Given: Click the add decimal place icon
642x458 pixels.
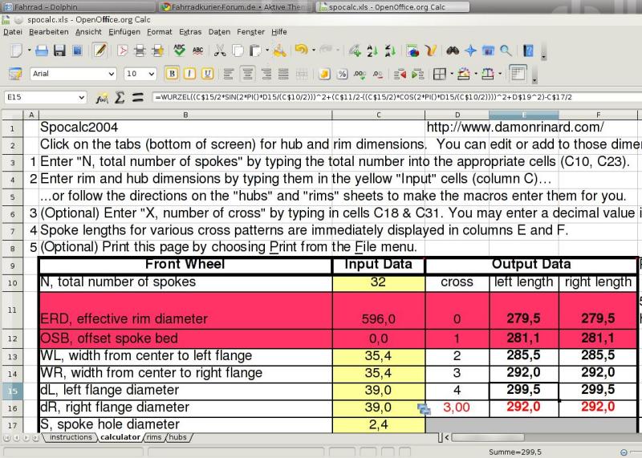Looking at the screenshot, I should click(360, 74).
